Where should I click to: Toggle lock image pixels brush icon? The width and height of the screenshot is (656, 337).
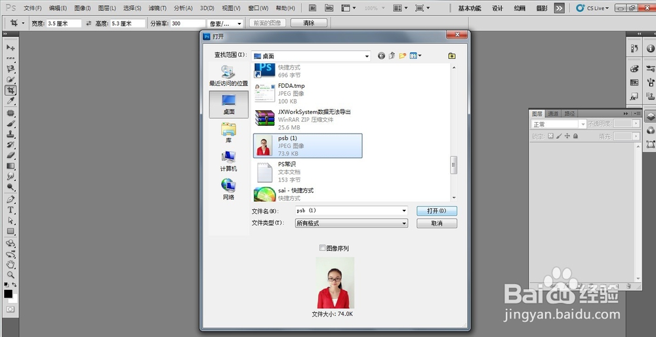click(559, 136)
